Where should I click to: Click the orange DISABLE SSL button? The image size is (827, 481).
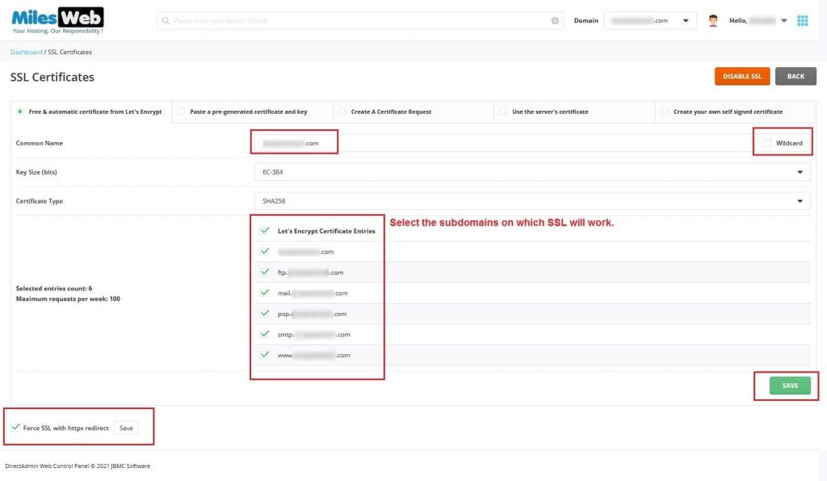pos(741,76)
